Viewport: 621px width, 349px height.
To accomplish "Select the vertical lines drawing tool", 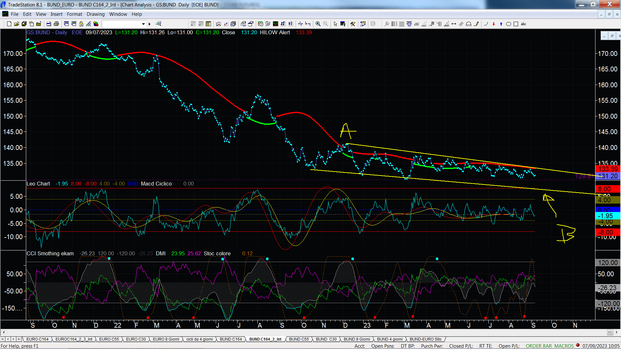I will pyautogui.click(x=394, y=24).
